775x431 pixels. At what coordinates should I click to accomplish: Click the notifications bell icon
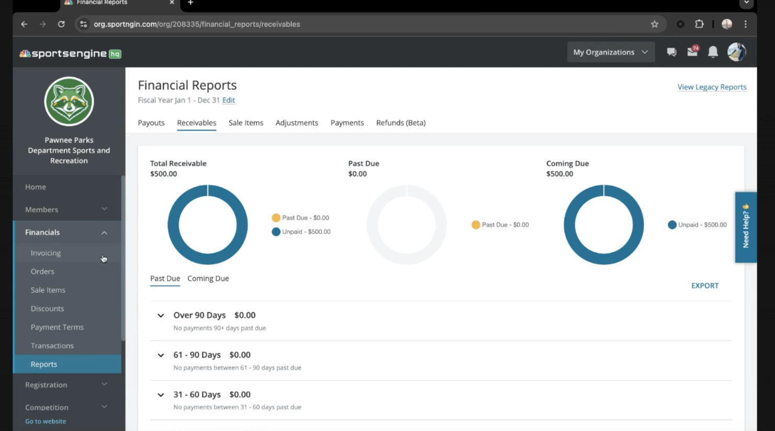click(713, 52)
